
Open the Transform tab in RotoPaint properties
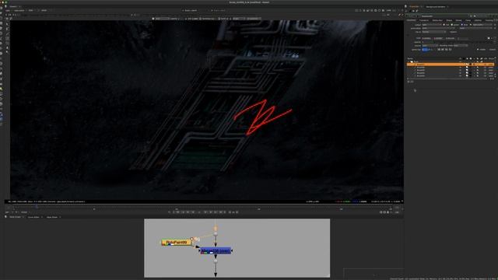(423, 20)
